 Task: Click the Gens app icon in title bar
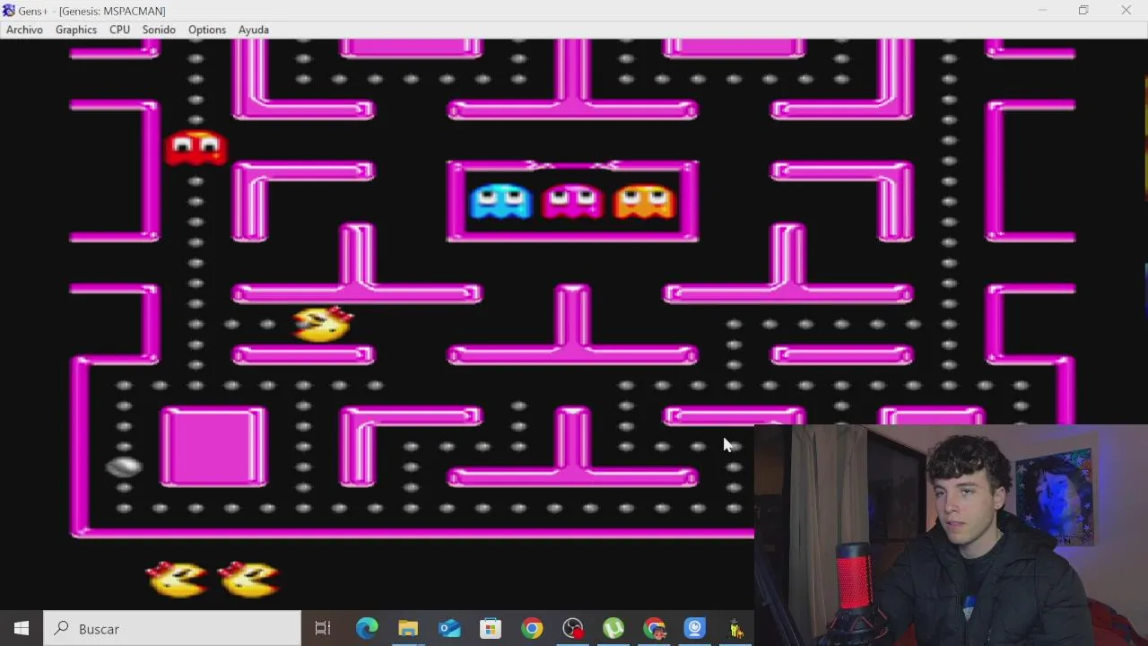point(9,11)
